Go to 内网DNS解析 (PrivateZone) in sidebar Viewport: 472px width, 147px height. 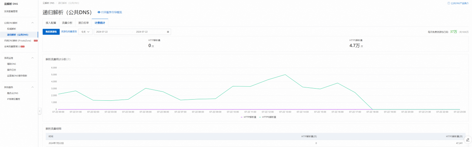[18, 40]
